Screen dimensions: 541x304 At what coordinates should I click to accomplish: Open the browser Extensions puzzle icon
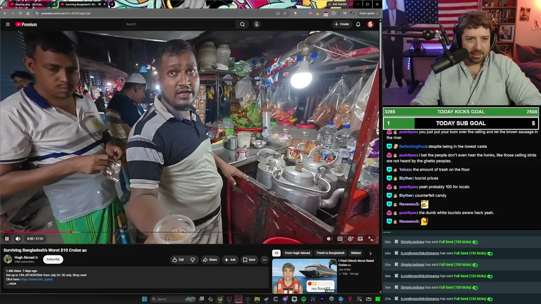point(333,13)
